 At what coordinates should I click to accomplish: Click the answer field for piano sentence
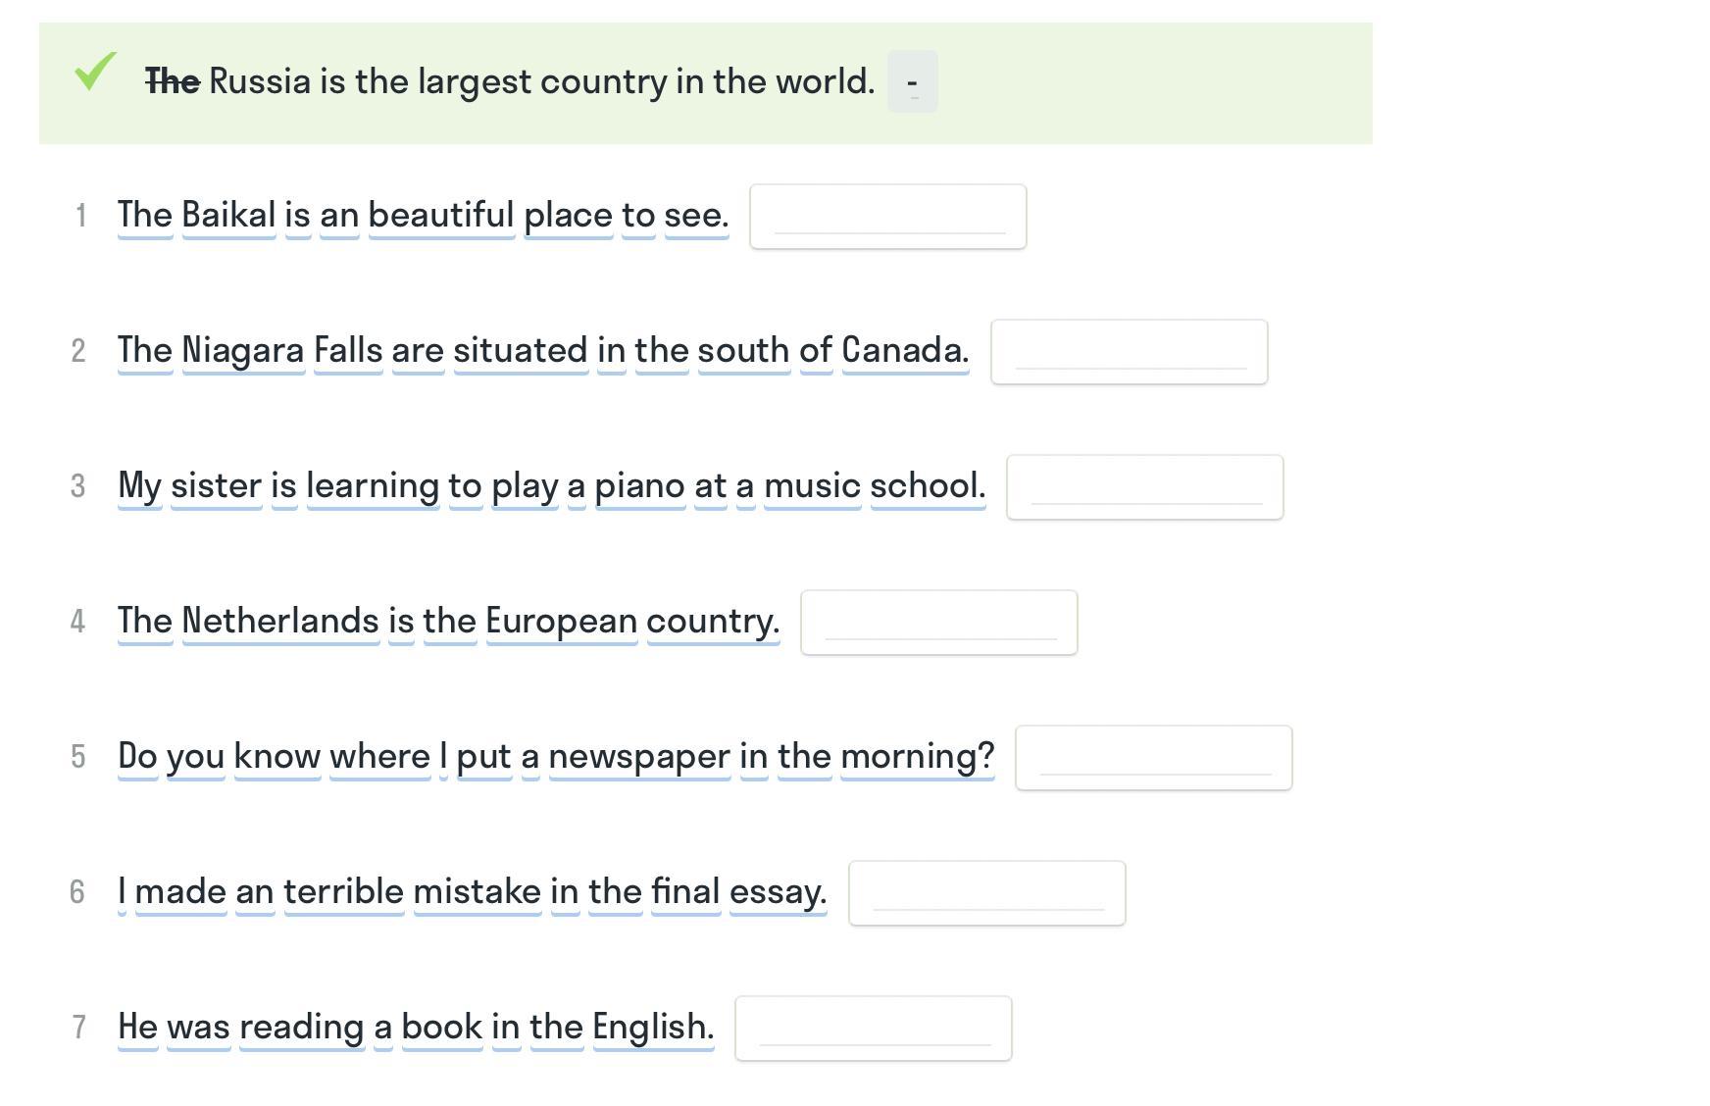pos(1144,487)
